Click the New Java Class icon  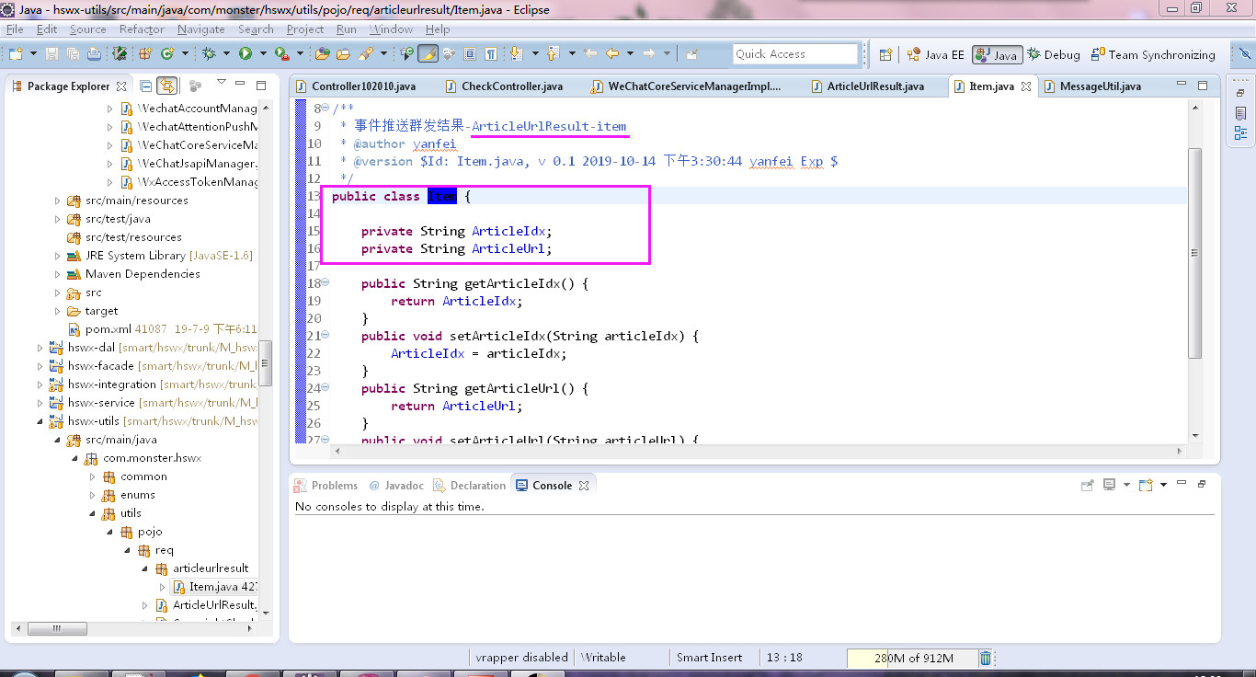tap(166, 54)
